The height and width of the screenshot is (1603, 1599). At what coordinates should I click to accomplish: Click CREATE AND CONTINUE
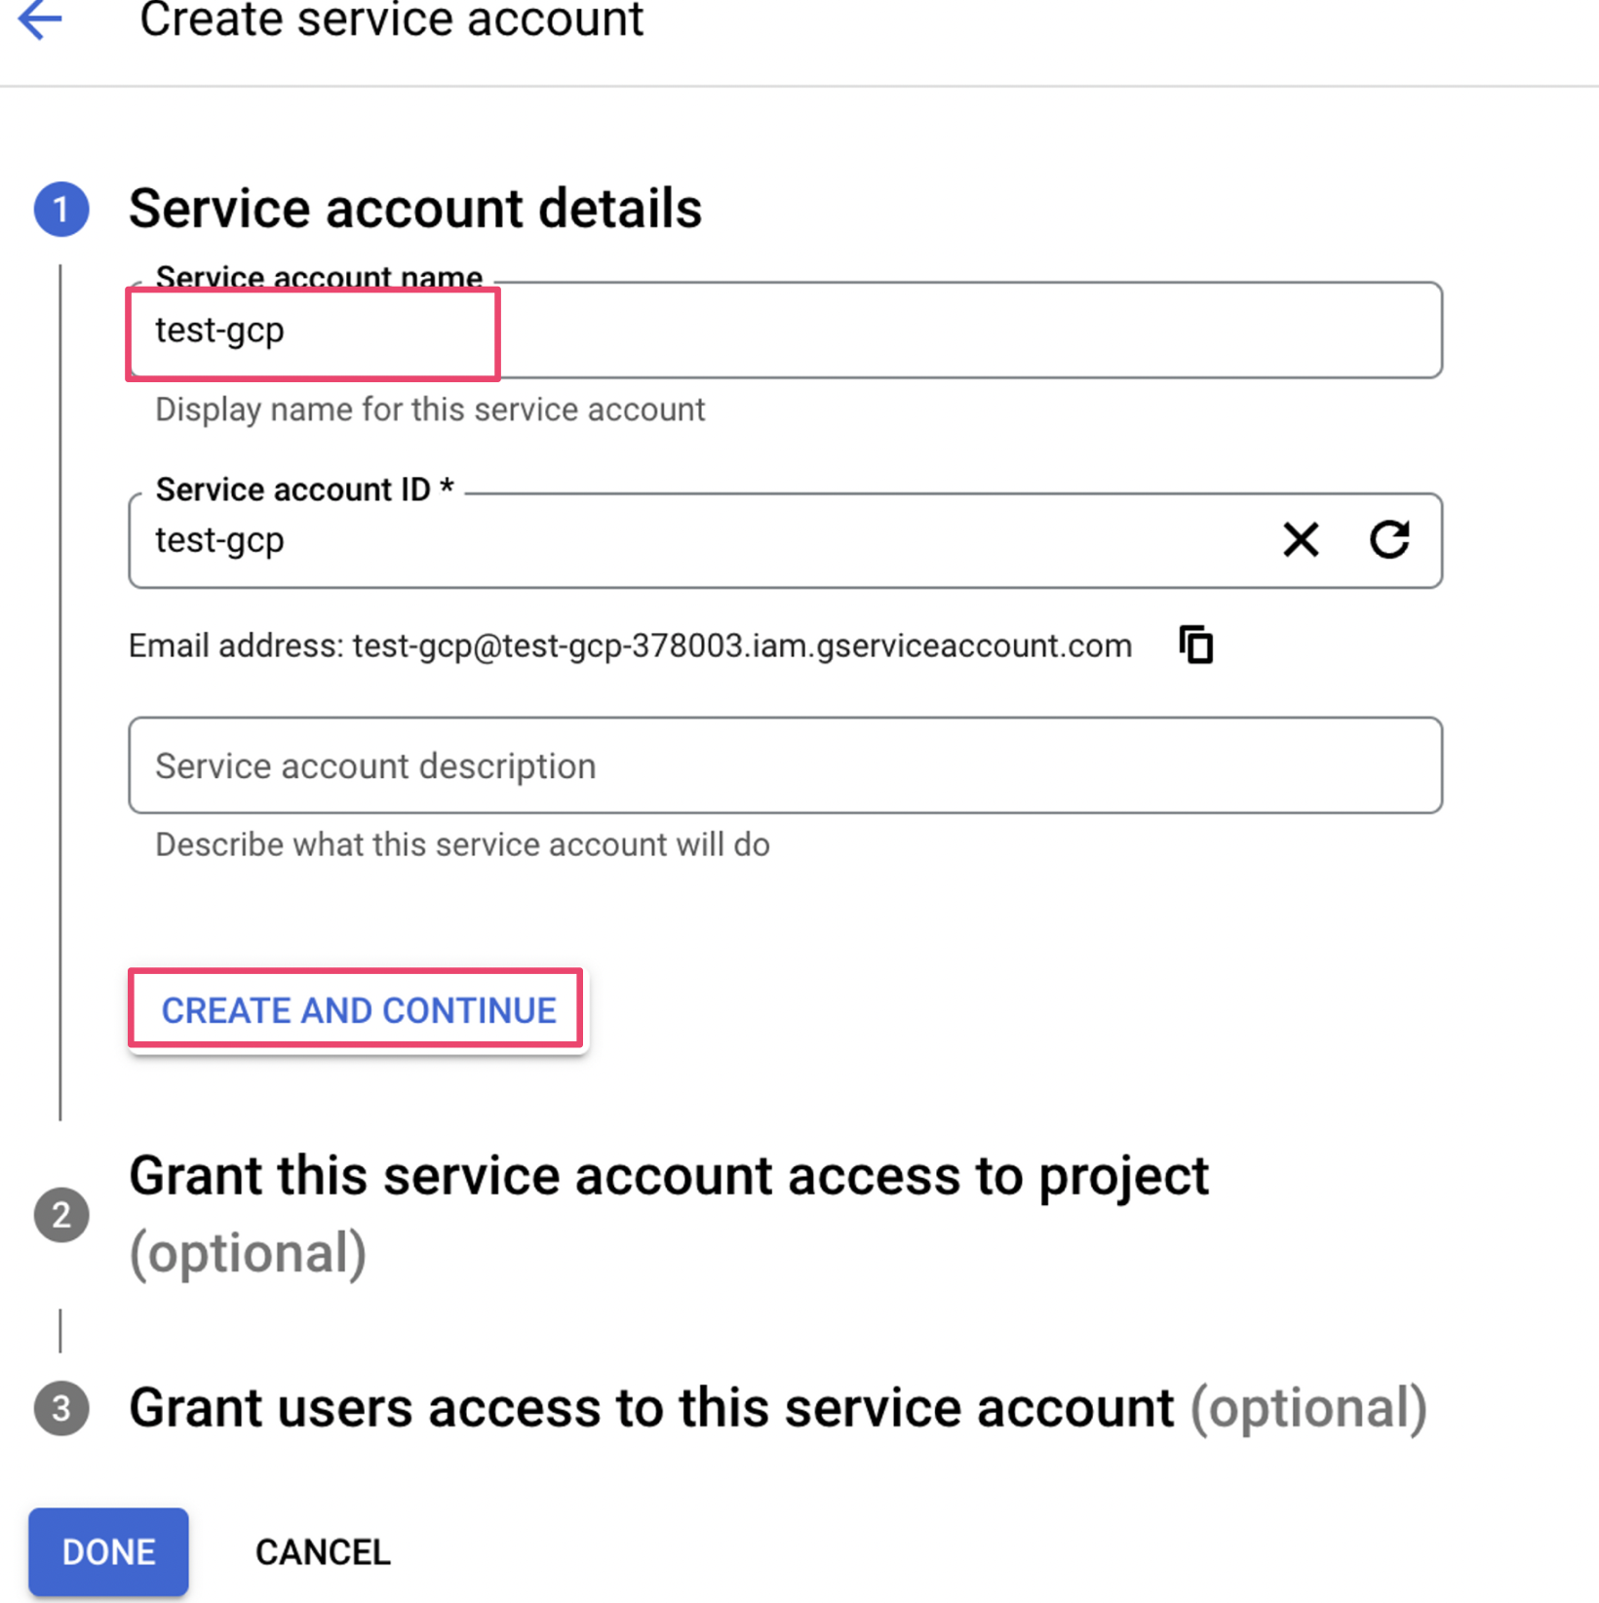[357, 1010]
